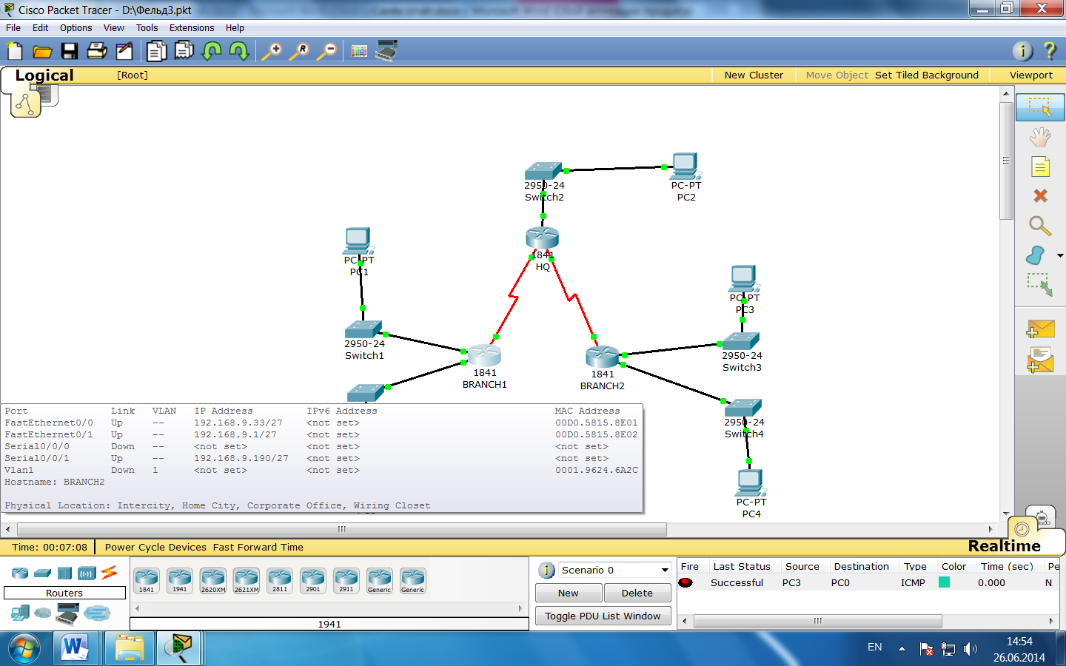1066x666 pixels.
Task: Print using the printer icon
Action: [x=97, y=51]
